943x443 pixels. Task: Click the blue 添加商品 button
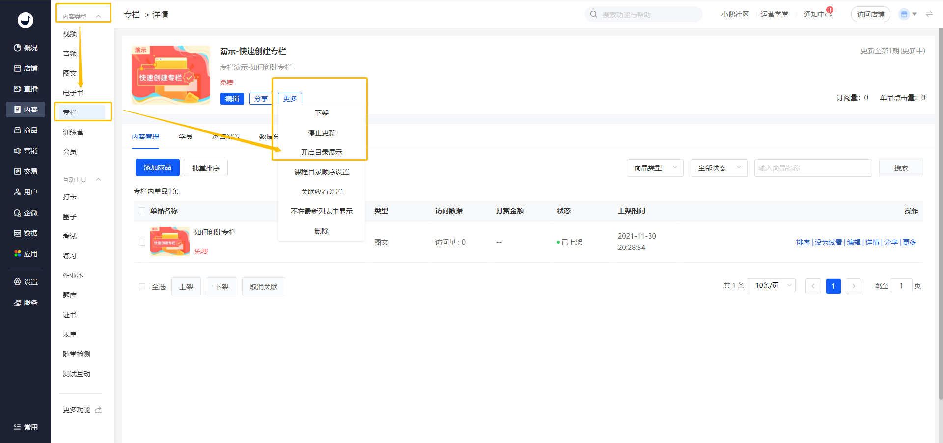pos(157,168)
